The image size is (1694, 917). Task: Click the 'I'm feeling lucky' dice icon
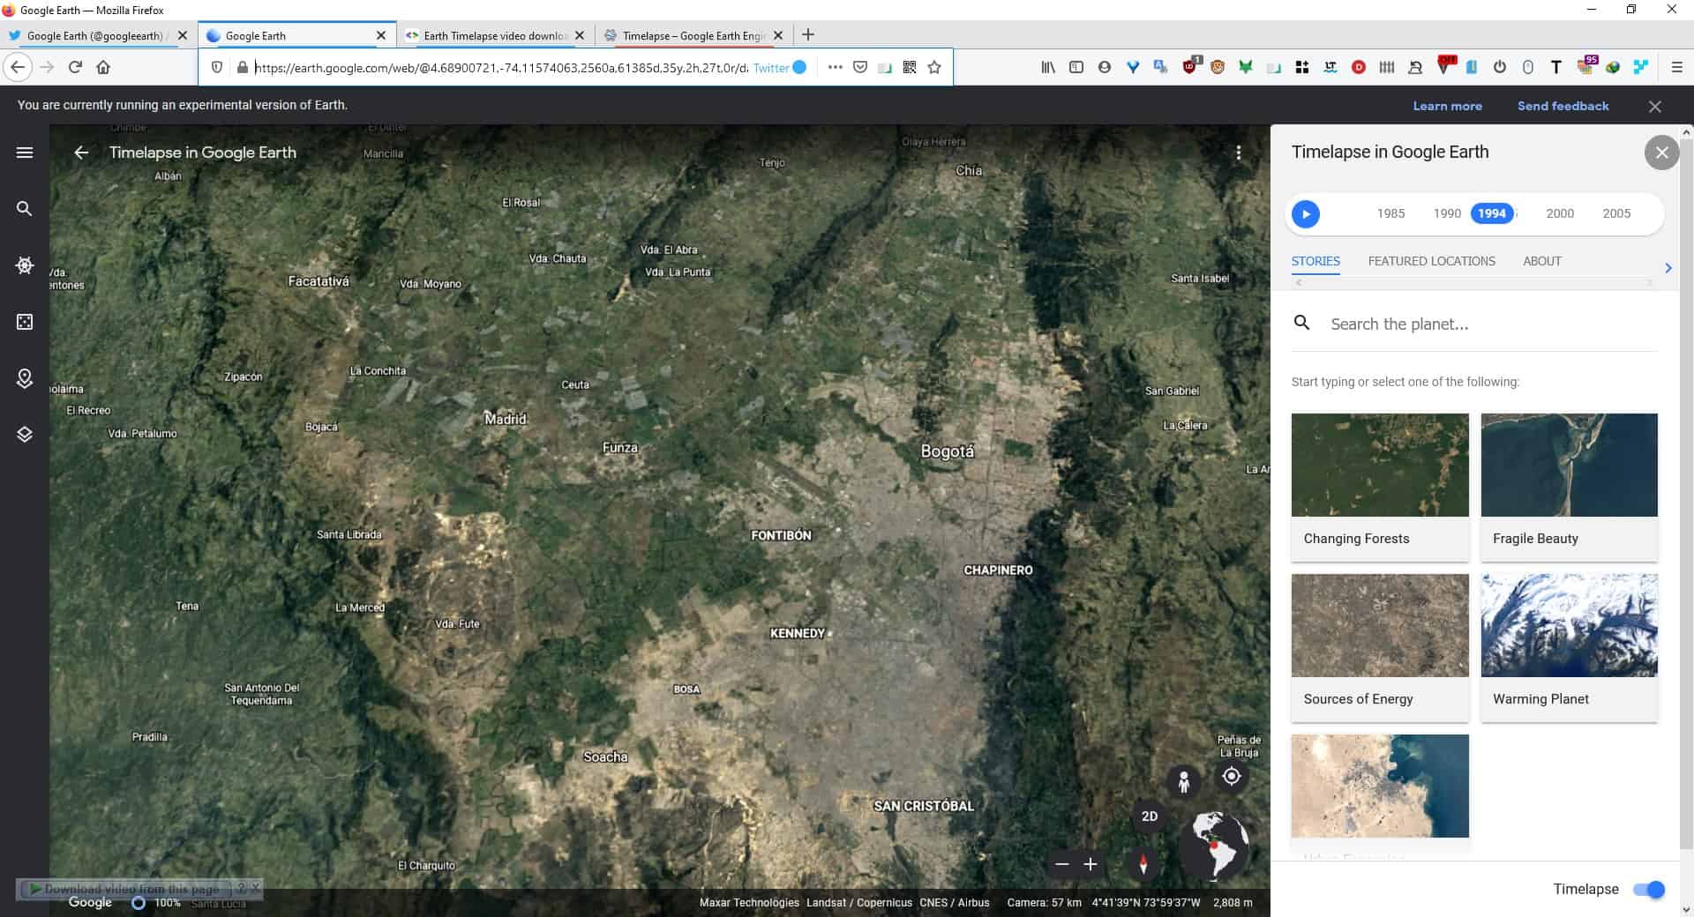pyautogui.click(x=24, y=321)
